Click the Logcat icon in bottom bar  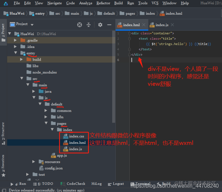[110, 184]
